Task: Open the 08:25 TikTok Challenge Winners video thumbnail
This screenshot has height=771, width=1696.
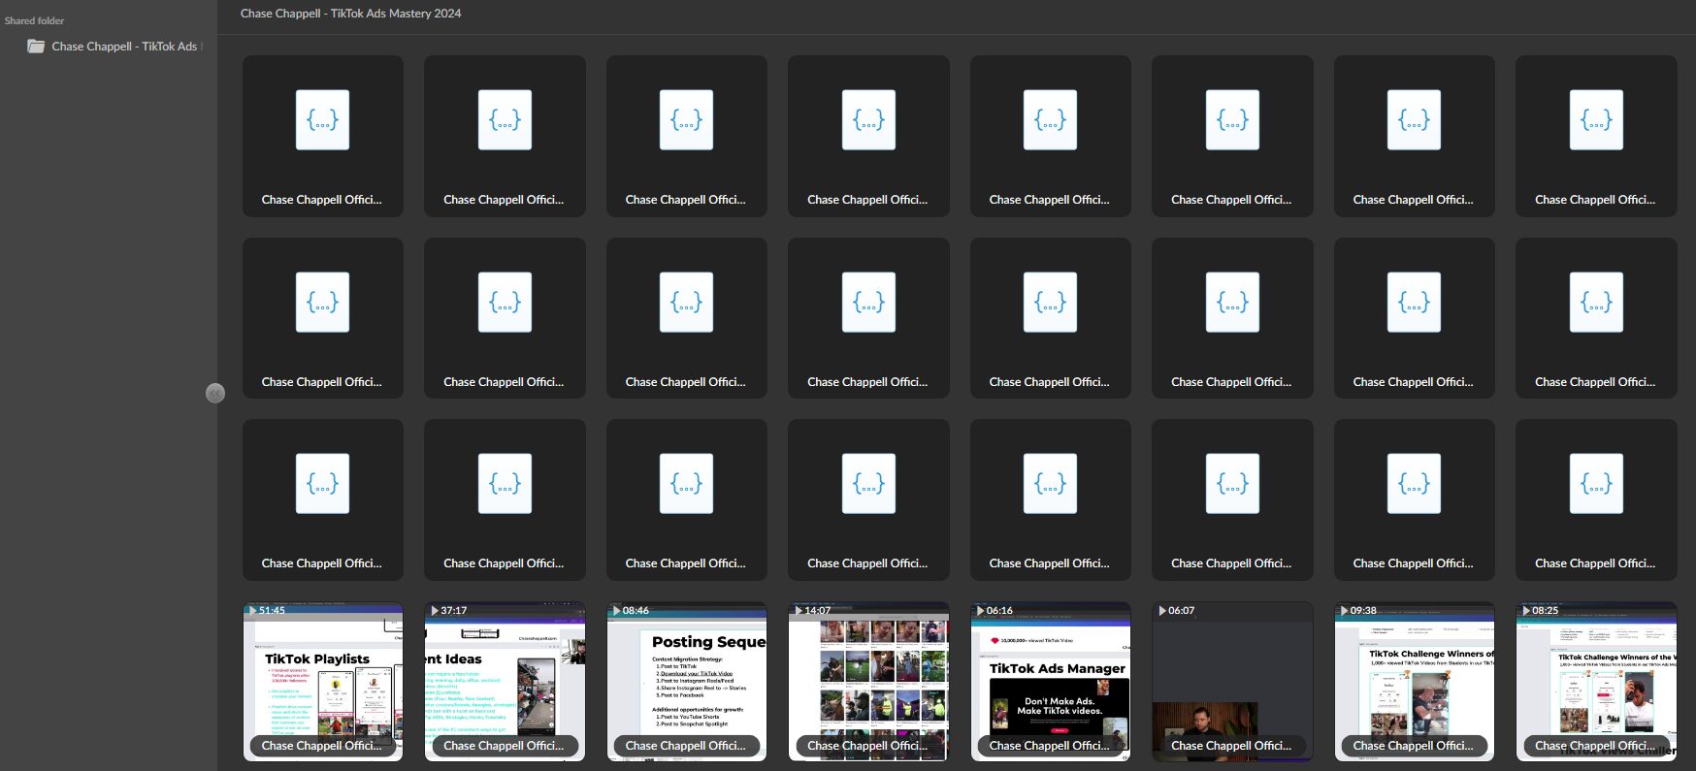Action: (1596, 681)
